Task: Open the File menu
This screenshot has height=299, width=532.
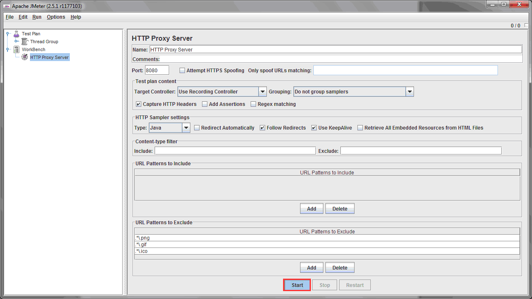Action: click(10, 17)
